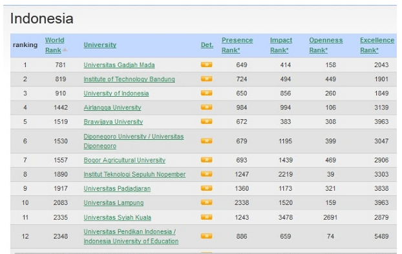Select excellence rank 5489 in last row
402x254 pixels.
(381, 237)
